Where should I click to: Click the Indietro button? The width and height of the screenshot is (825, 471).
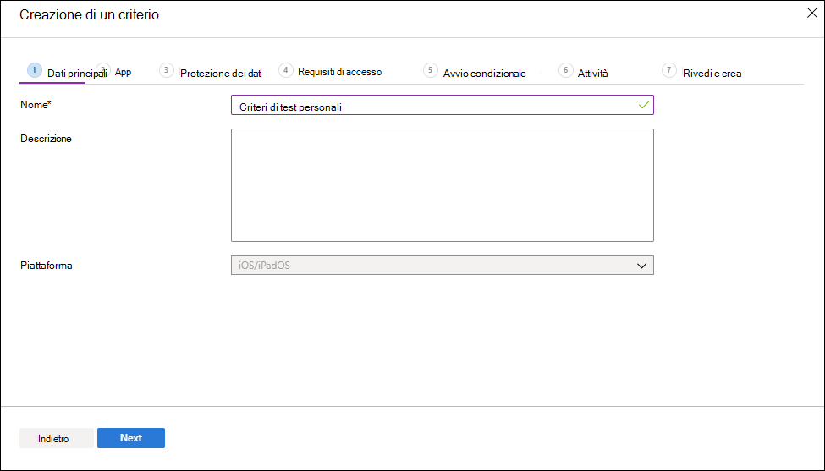click(x=57, y=438)
